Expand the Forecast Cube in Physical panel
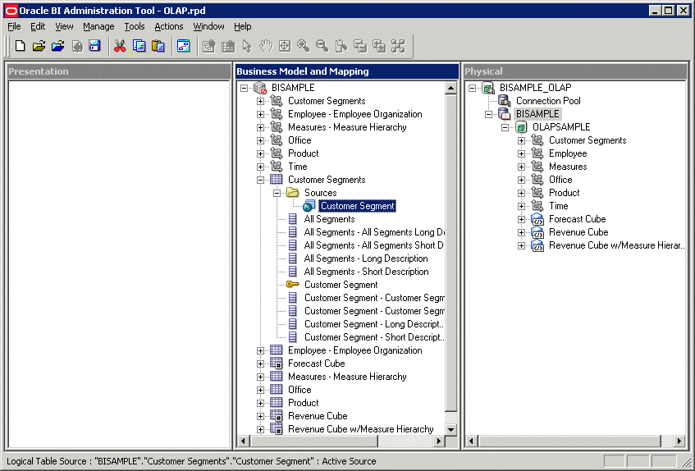Image resolution: width=695 pixels, height=471 pixels. pyautogui.click(x=522, y=219)
